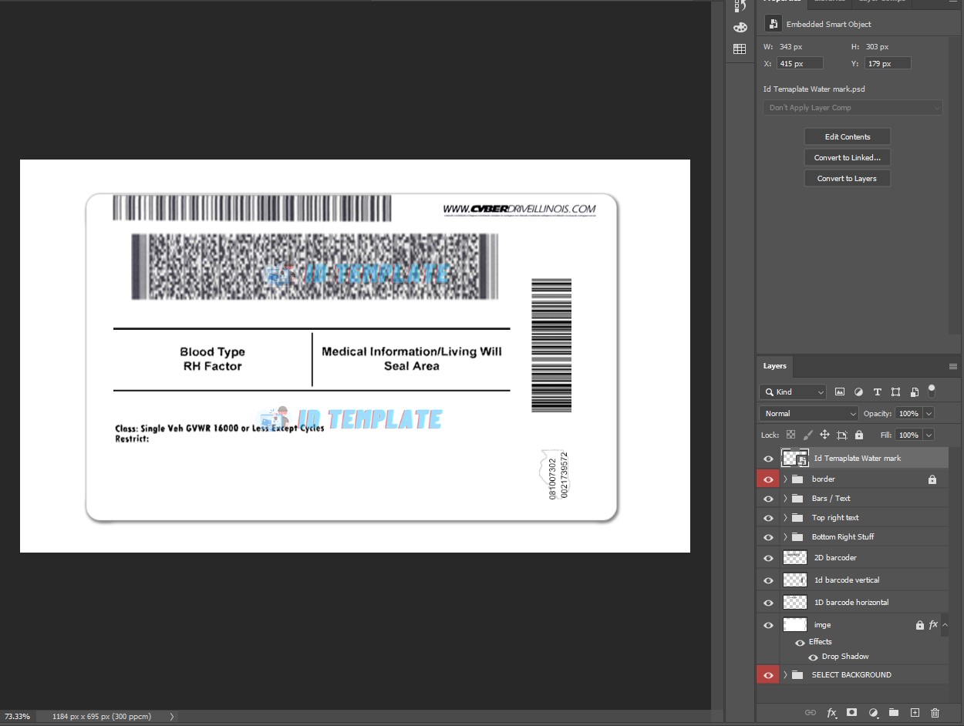Click the Y position field

pos(888,64)
